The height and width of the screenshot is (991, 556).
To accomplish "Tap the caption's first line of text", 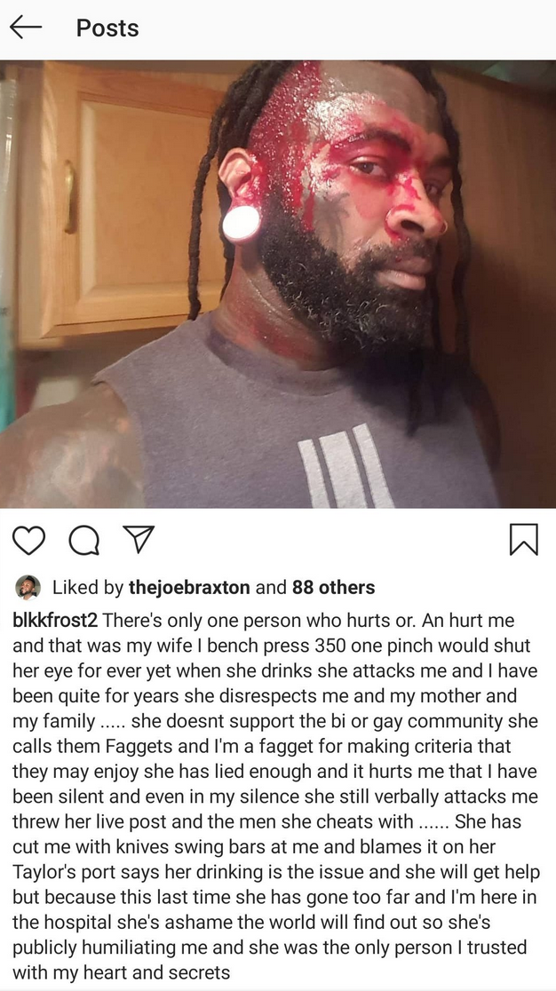I will (264, 620).
